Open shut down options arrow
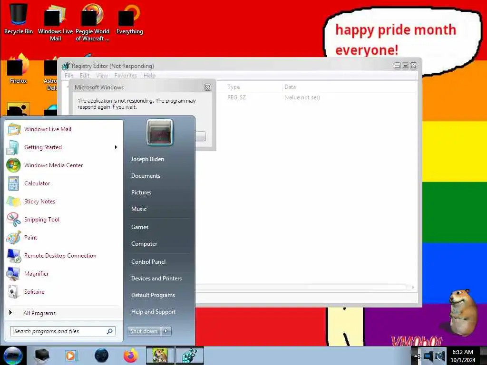487x365 pixels. click(x=166, y=331)
